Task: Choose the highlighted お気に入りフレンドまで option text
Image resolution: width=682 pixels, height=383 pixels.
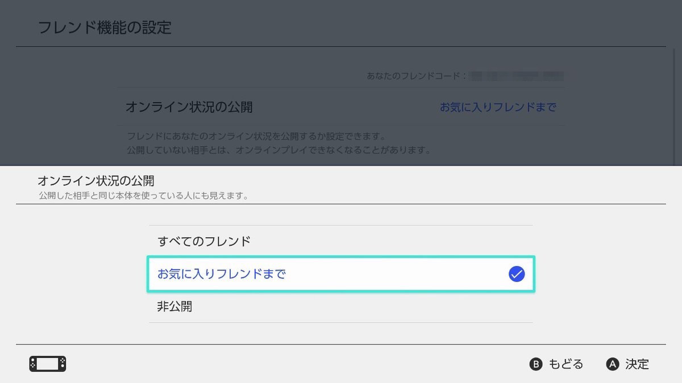Action: (222, 275)
